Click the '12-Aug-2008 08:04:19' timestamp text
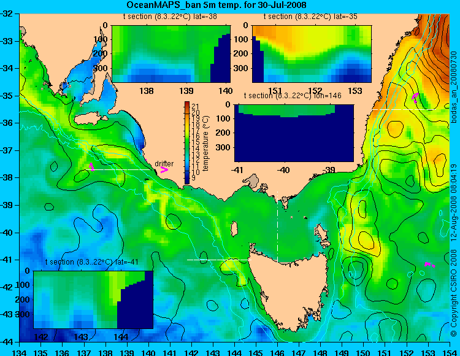Image resolution: width=460 pixels, height=356 pixels. coord(454,203)
